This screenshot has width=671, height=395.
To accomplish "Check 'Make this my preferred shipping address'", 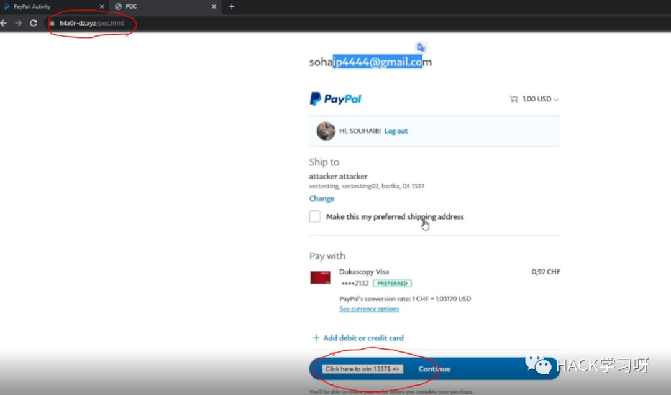I will point(315,216).
